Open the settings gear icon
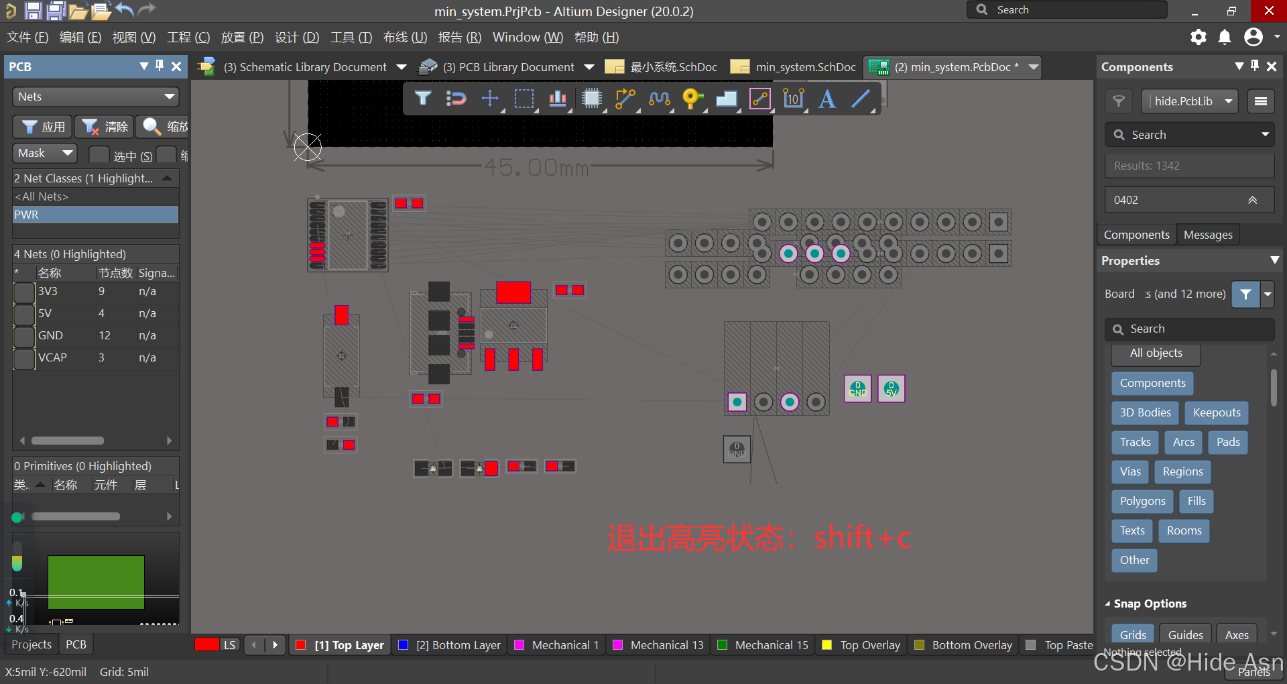The height and width of the screenshot is (684, 1287). click(x=1199, y=37)
